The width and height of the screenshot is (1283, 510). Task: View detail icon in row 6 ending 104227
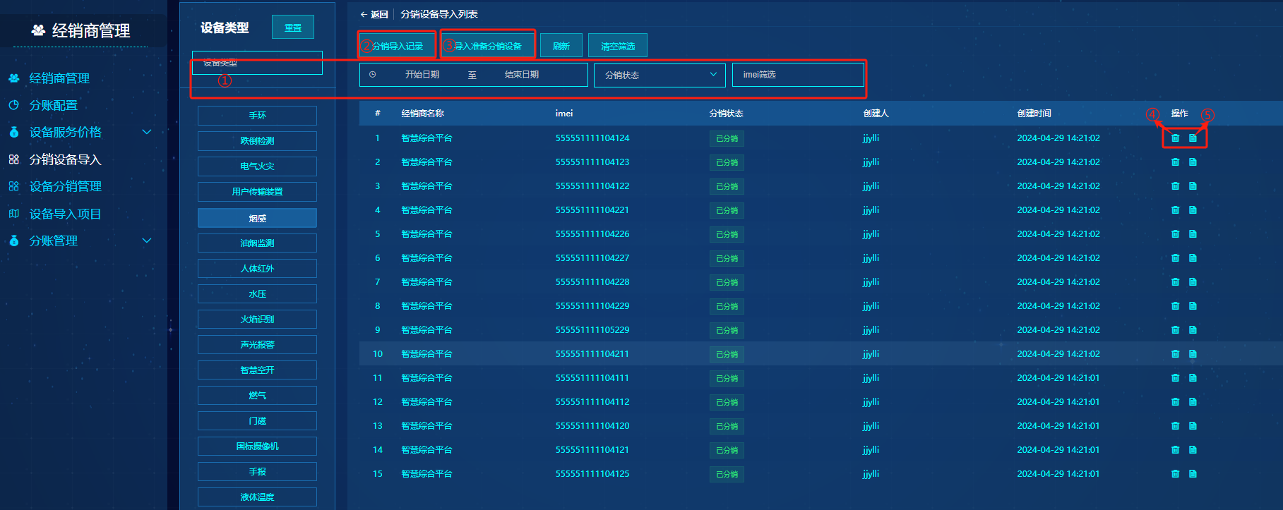point(1193,258)
